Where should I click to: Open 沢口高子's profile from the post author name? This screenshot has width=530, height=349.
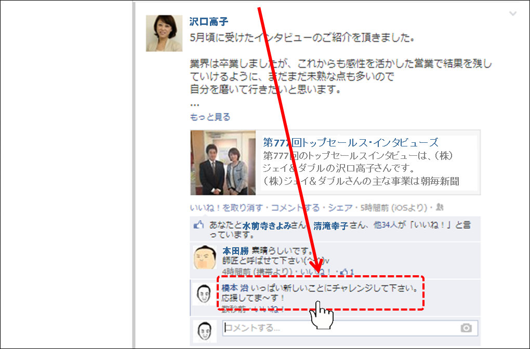208,22
